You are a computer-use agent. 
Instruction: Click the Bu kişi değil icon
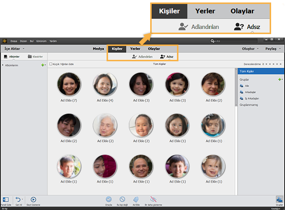pyautogui.click(x=122, y=199)
